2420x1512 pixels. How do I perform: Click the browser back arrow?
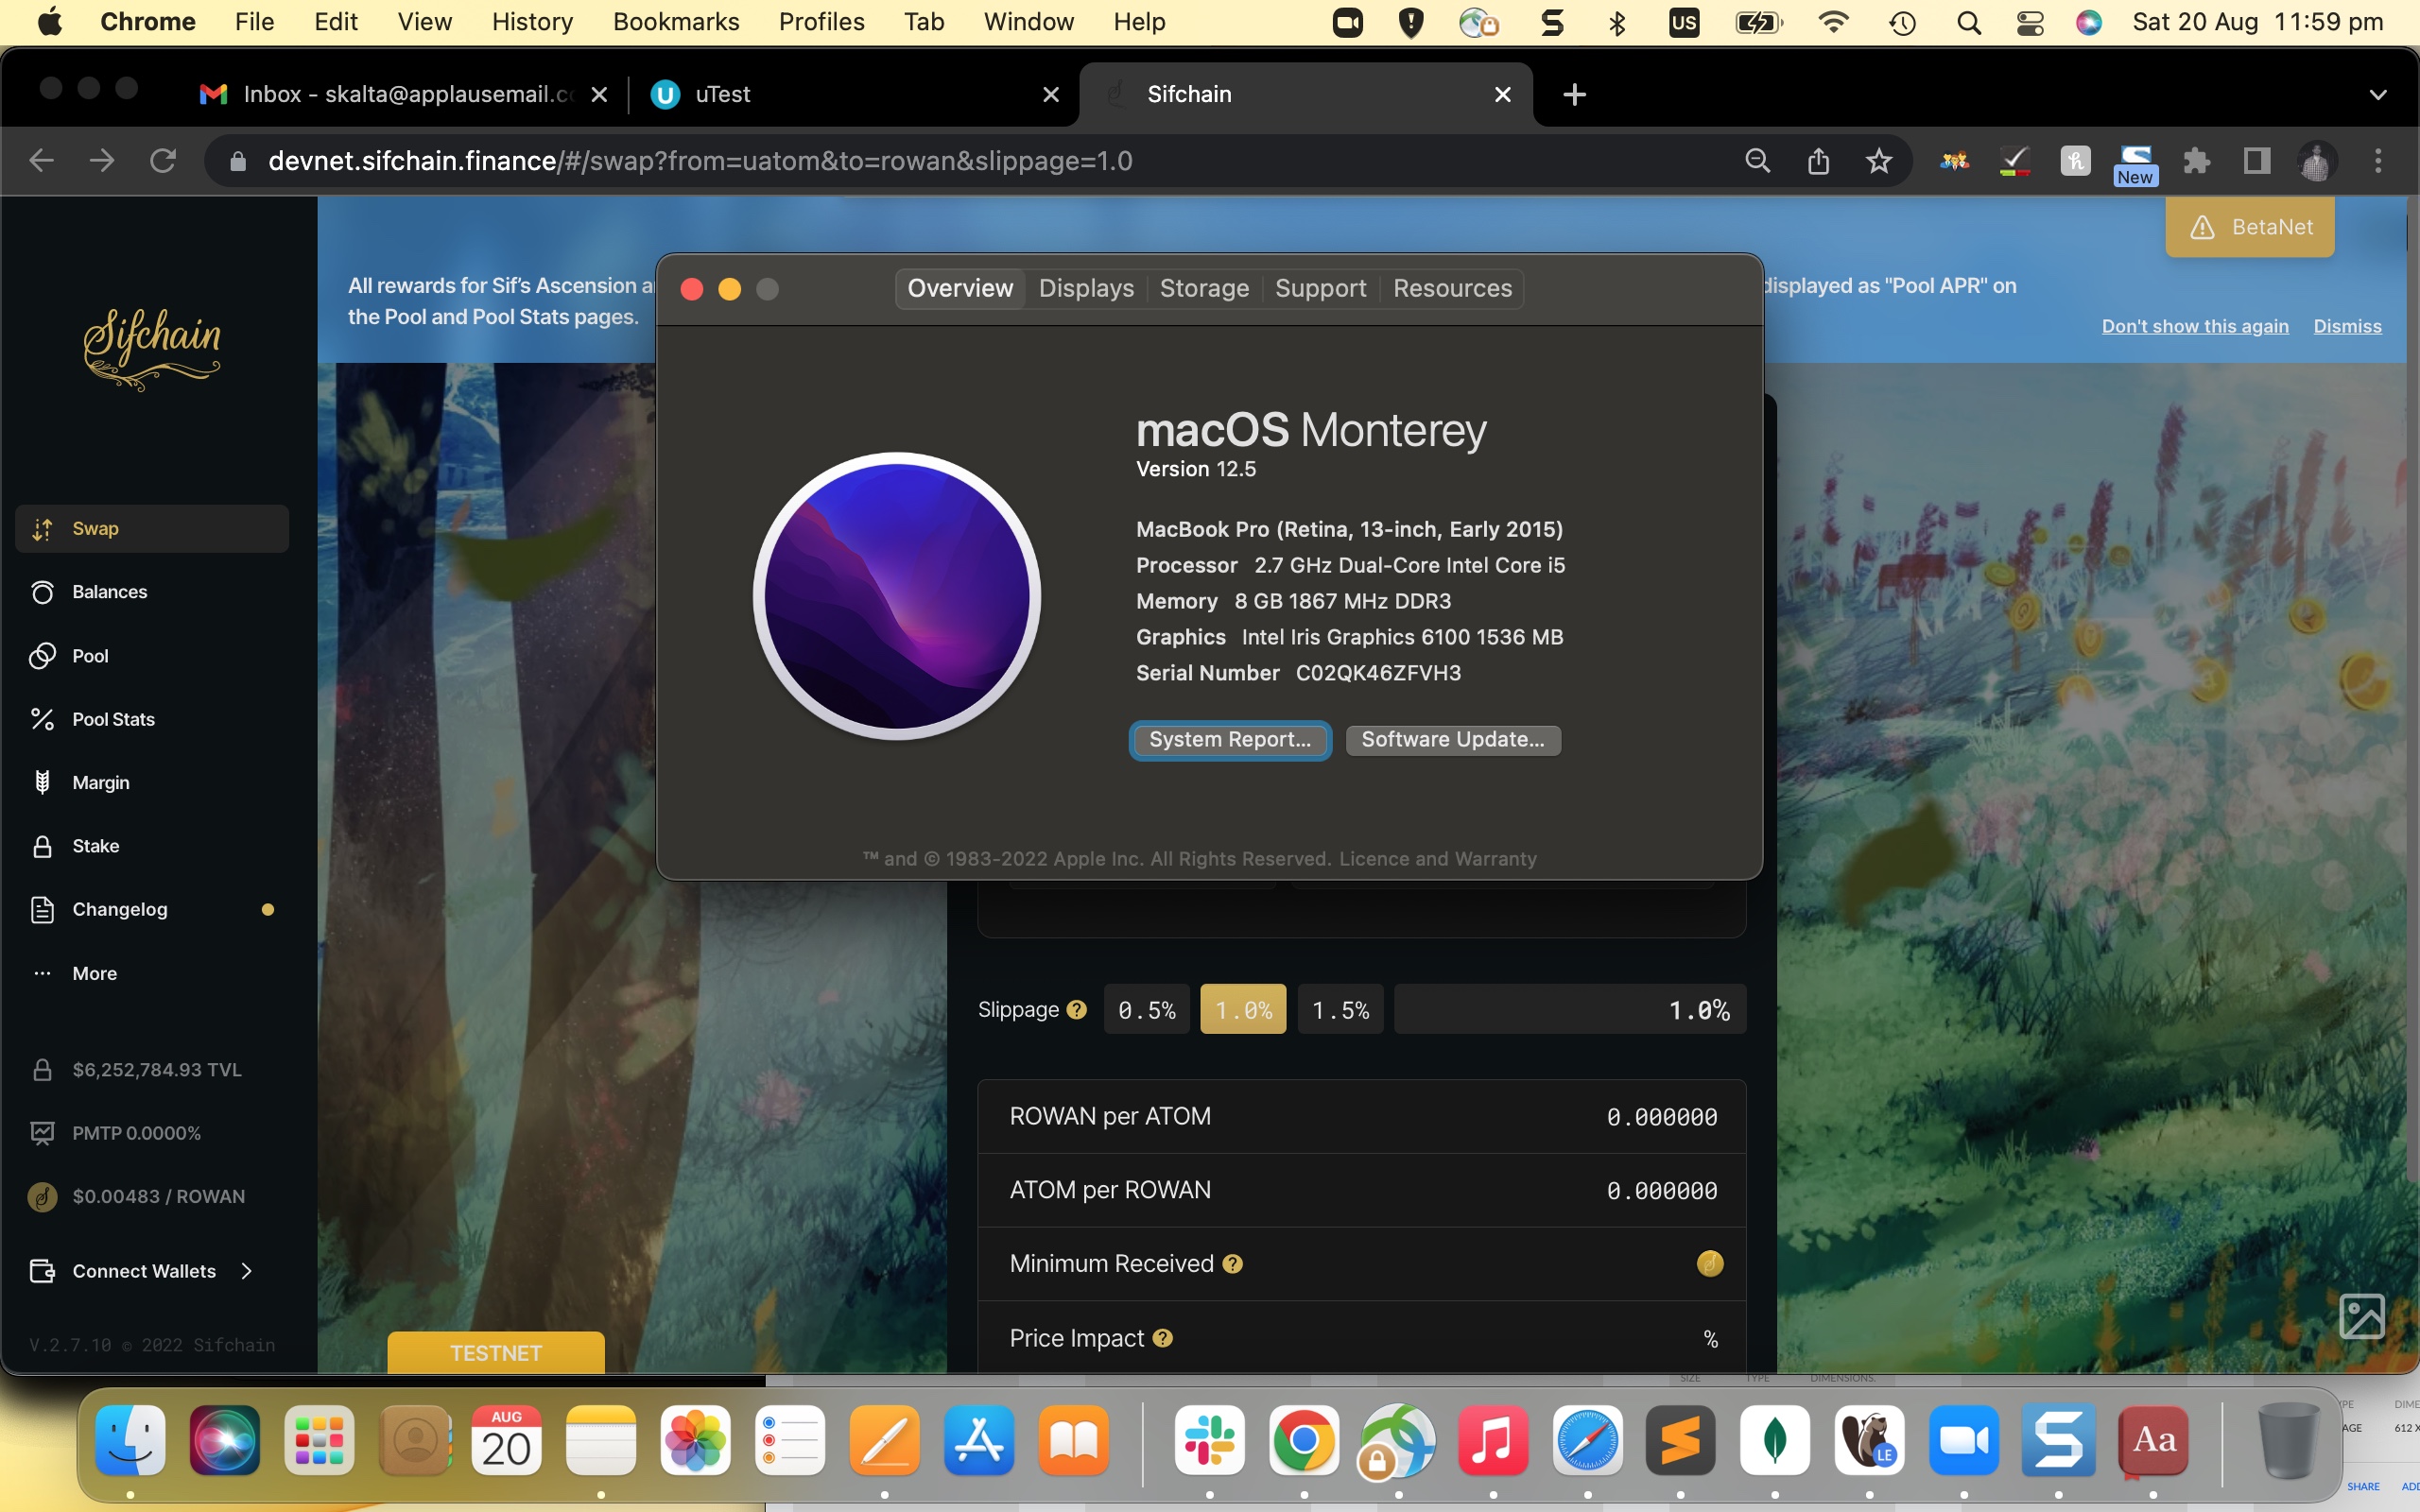[41, 161]
